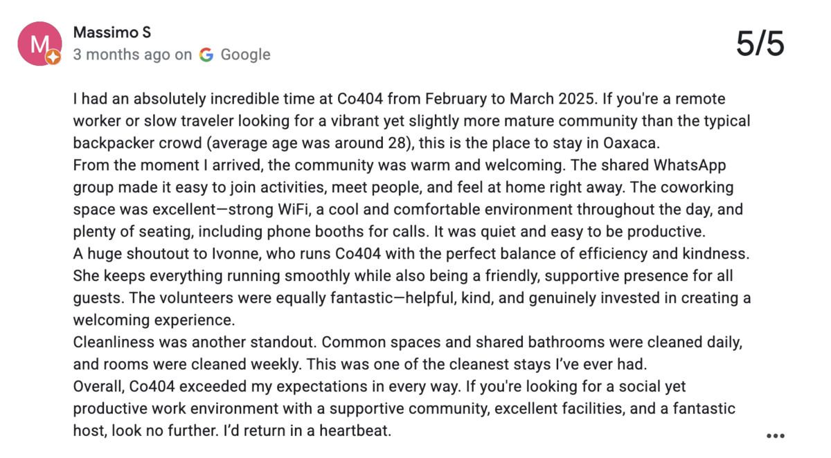This screenshot has width=831, height=458.
Task: Click "I'd return in a heartbeat" text
Action: pyautogui.click(x=309, y=431)
